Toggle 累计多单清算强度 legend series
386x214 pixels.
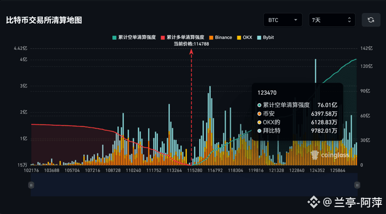(x=183, y=37)
